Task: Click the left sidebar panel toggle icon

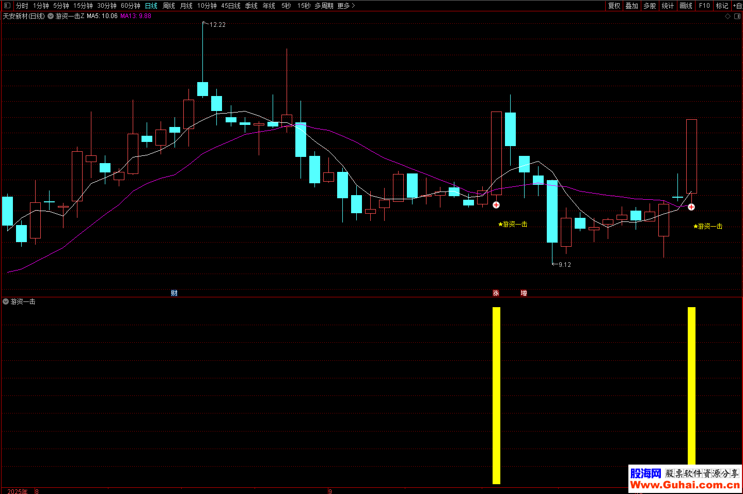Action: (7, 6)
